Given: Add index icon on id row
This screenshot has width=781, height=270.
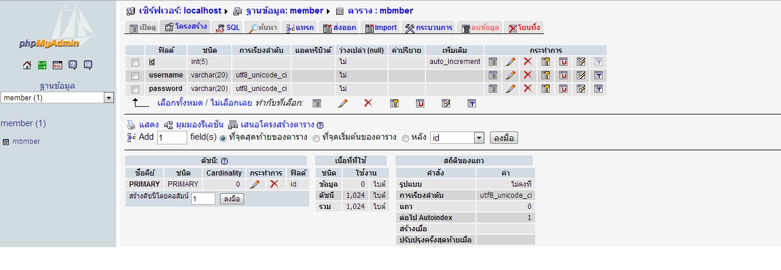Looking at the screenshot, I should 581,61.
